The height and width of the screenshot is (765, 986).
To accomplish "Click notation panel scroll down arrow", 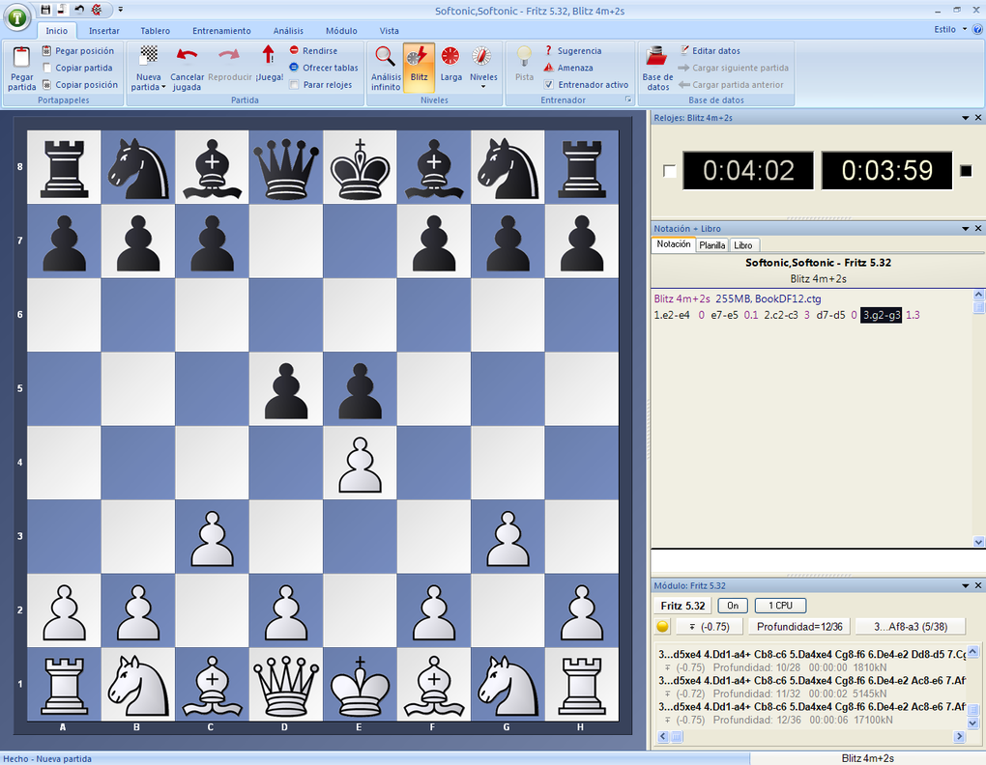I will tap(978, 542).
